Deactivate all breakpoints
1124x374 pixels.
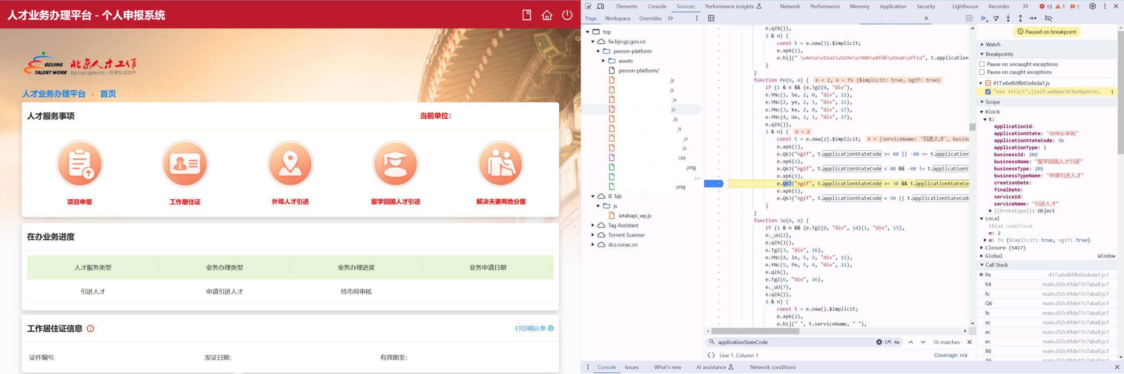click(1048, 18)
